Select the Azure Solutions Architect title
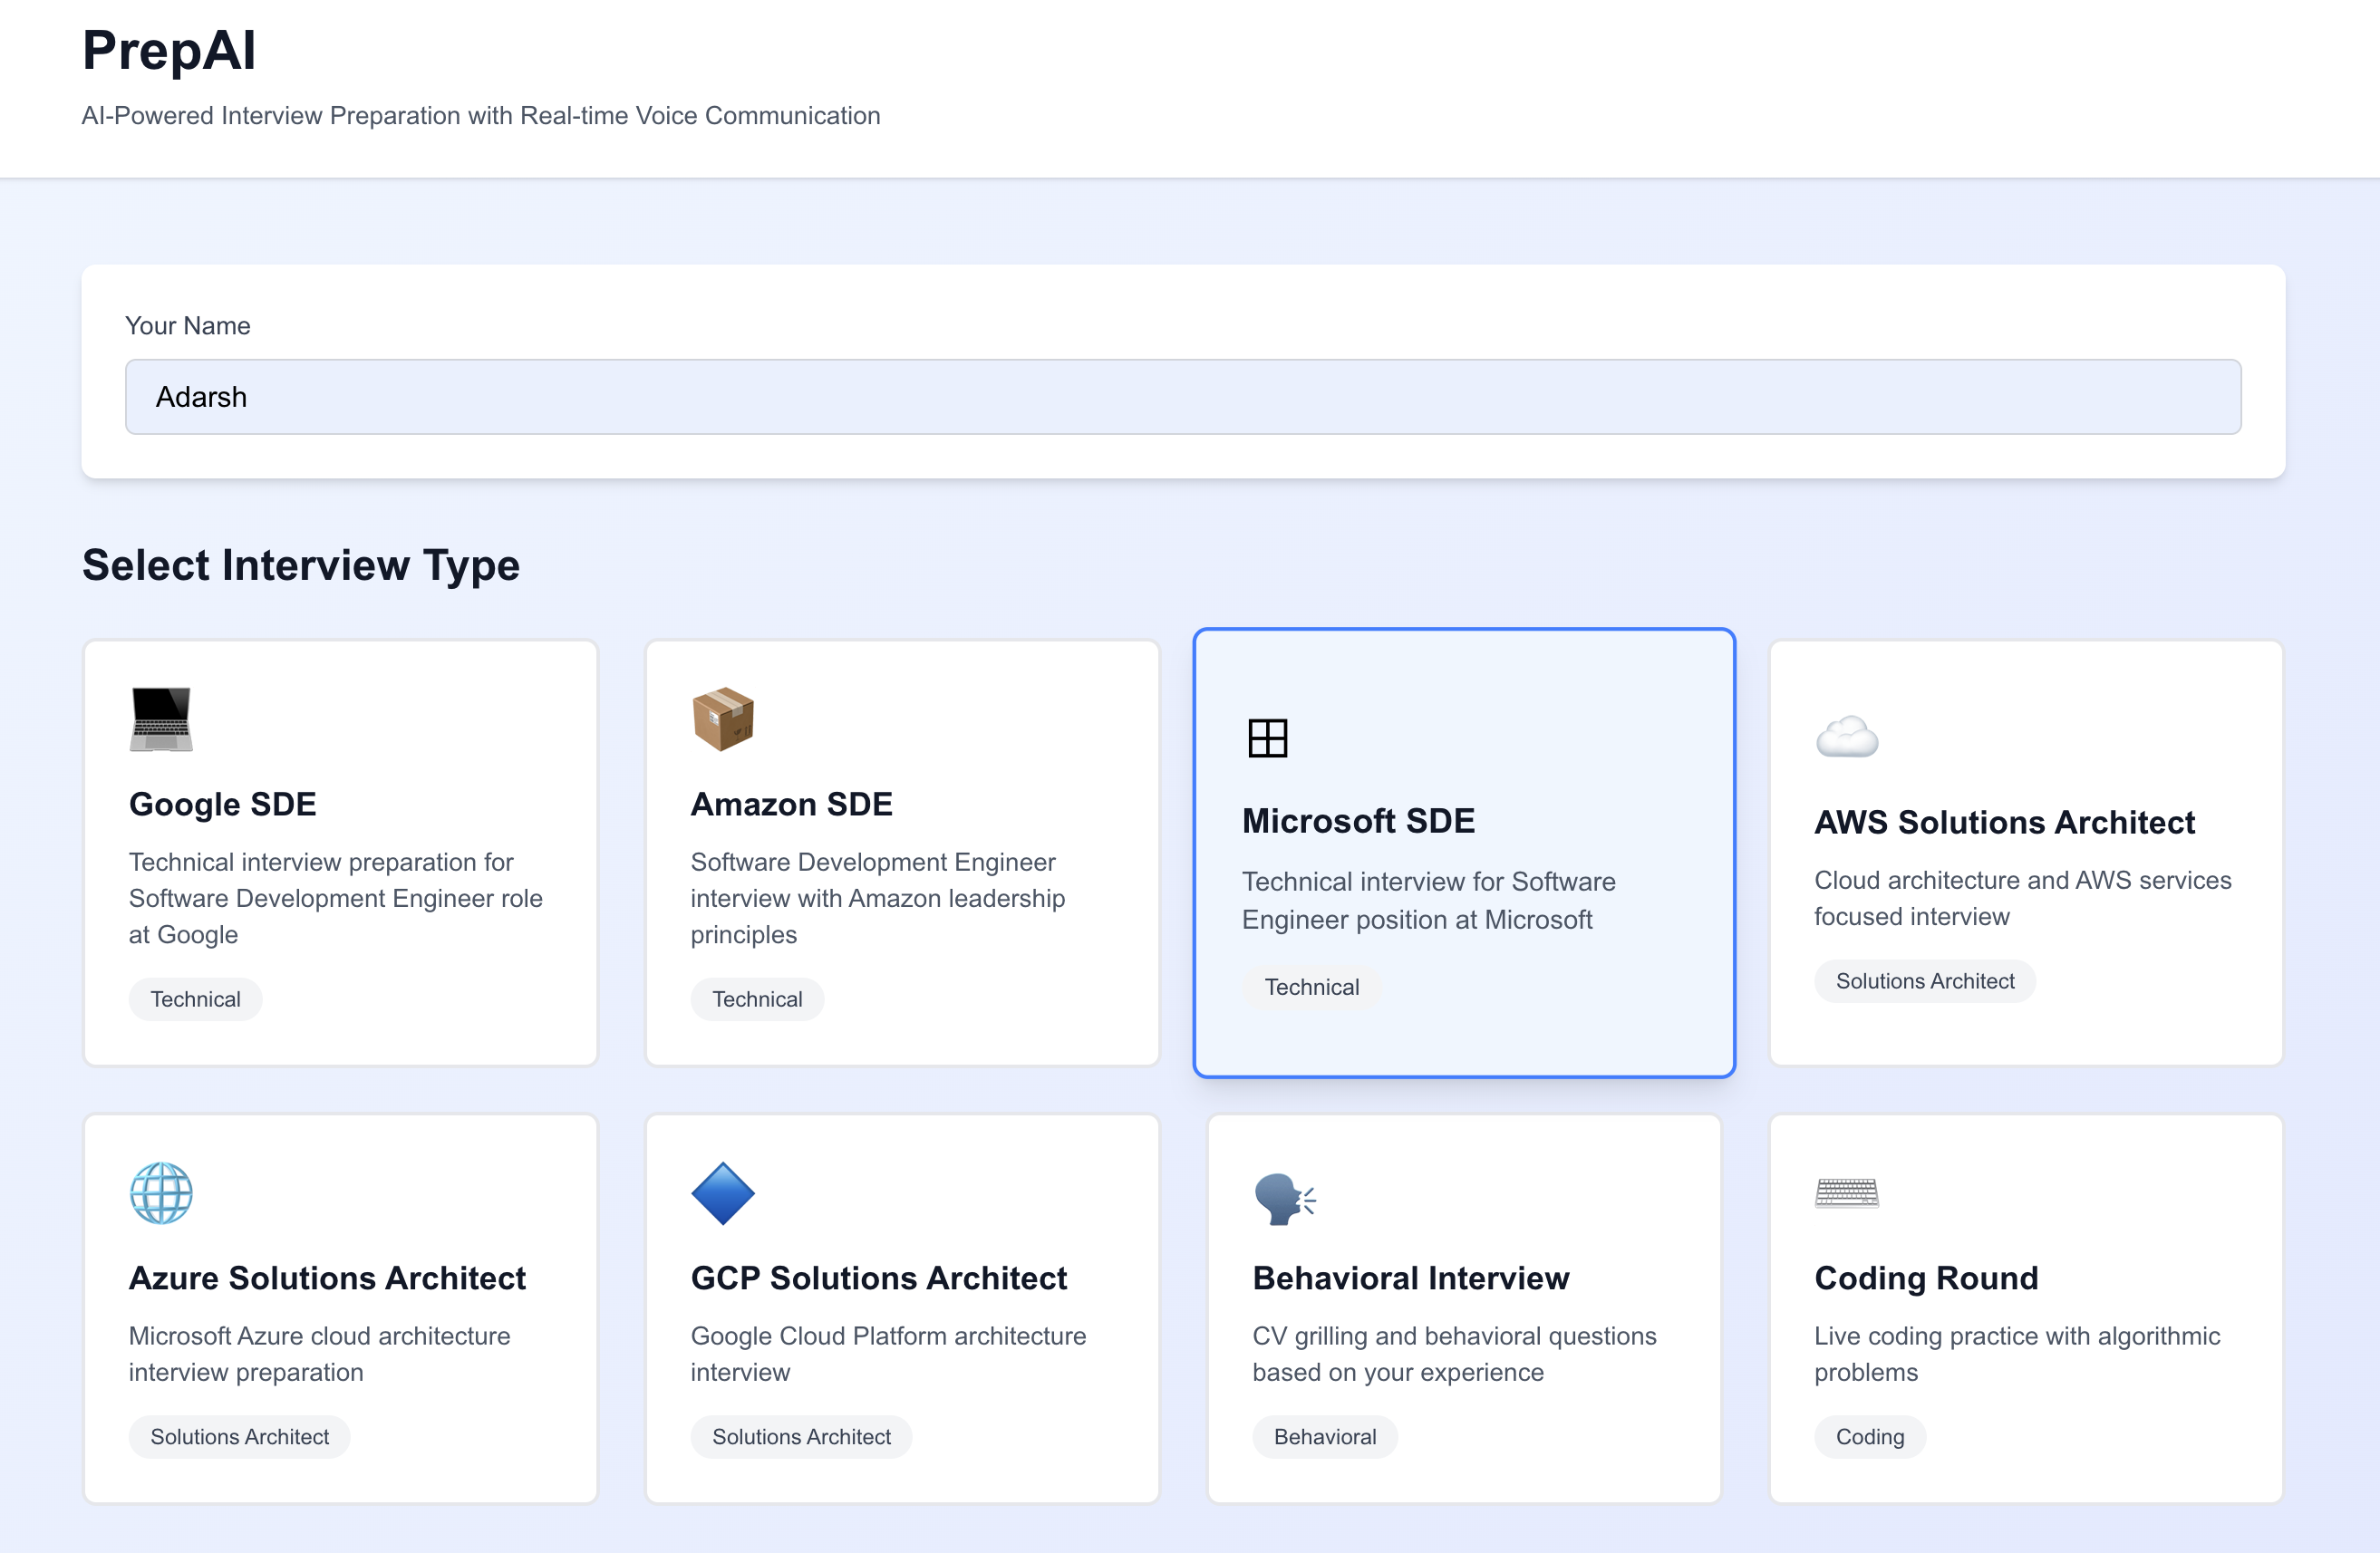 pyautogui.click(x=327, y=1278)
